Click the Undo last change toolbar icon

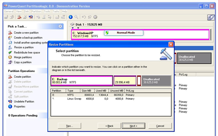[84, 17]
